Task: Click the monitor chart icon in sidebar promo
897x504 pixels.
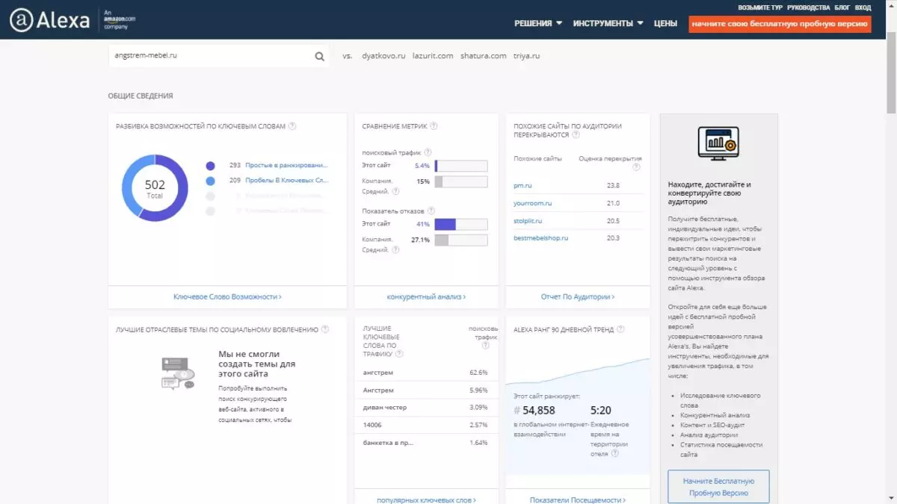Action: (718, 143)
